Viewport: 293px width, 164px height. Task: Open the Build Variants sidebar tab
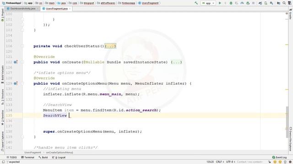pyautogui.click(x=2, y=74)
